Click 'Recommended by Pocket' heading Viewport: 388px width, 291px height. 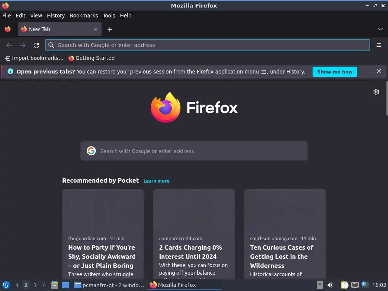coord(100,180)
